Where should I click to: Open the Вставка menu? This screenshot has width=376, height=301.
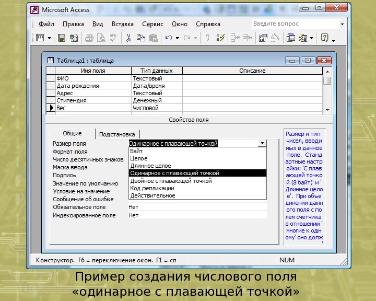(x=123, y=24)
